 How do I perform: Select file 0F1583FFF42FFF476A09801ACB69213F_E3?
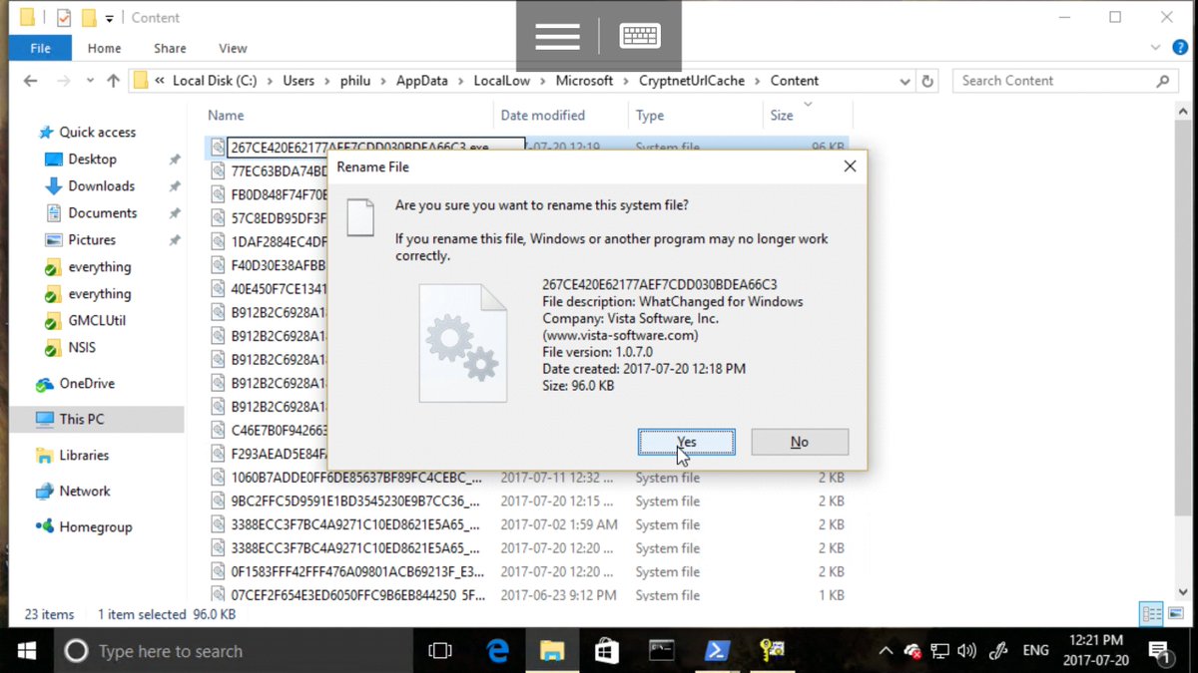point(357,571)
